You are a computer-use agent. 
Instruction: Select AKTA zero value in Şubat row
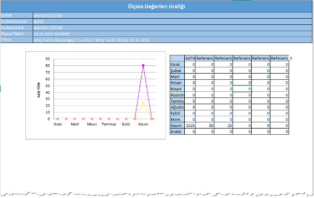190,70
